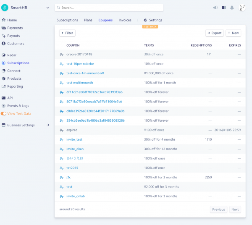The width and height of the screenshot is (252, 225).
Task: Click the Payouts sidebar icon
Action: (x=3, y=36)
